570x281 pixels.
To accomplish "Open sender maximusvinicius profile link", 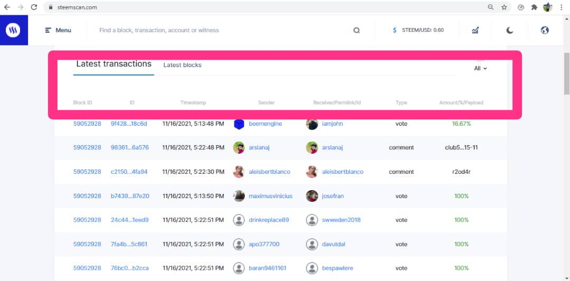I will tap(270, 196).
